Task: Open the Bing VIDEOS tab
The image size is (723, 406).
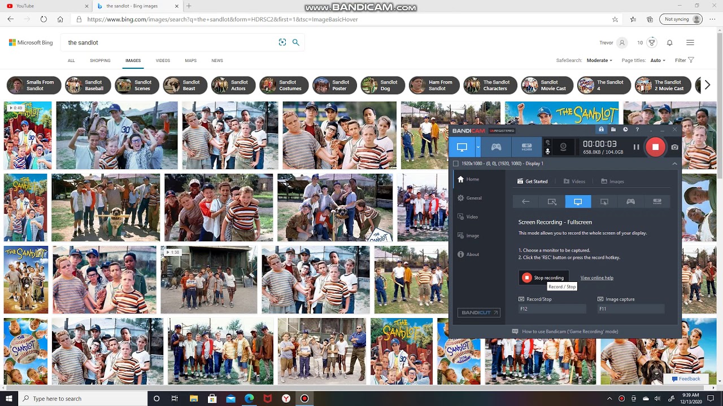Action: tap(163, 60)
